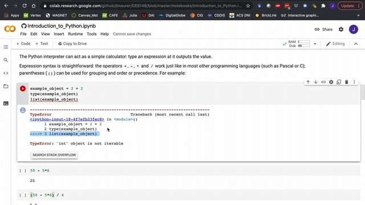Go to browser home page
Screen dimensions: 365x205
pyautogui.click(x=34, y=6)
